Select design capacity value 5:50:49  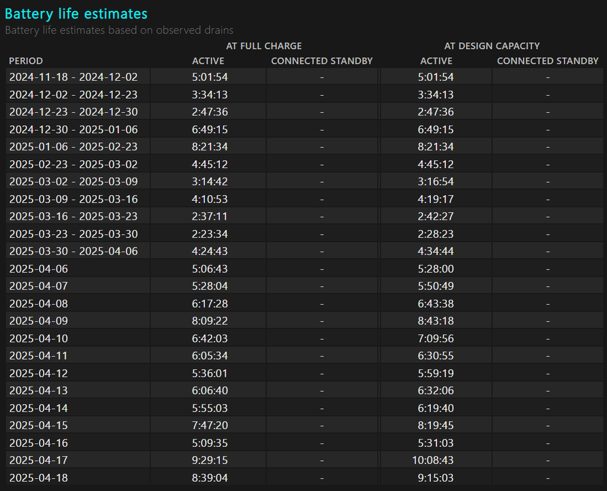435,286
